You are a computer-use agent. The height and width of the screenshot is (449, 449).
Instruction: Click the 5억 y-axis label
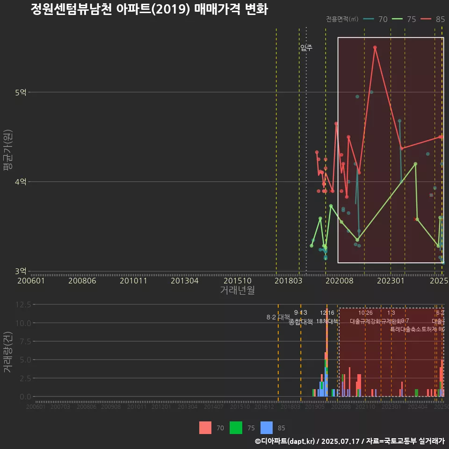pyautogui.click(x=21, y=92)
